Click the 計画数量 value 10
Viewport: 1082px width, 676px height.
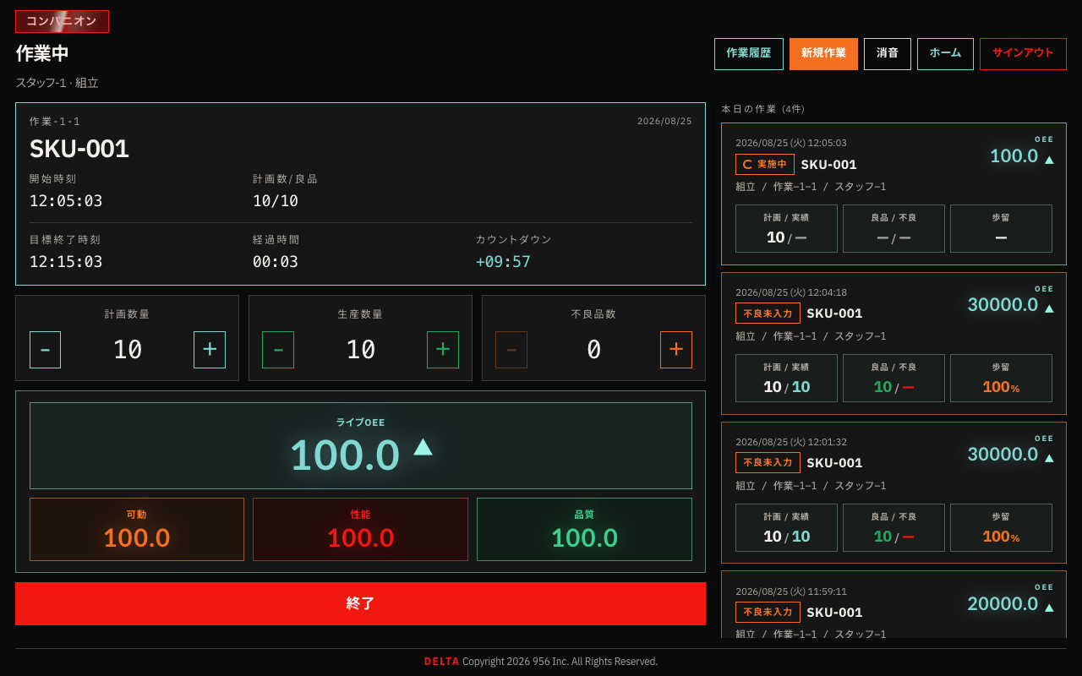click(128, 350)
